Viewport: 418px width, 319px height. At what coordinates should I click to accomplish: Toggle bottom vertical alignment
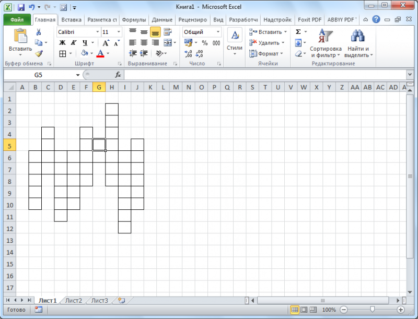click(x=155, y=32)
